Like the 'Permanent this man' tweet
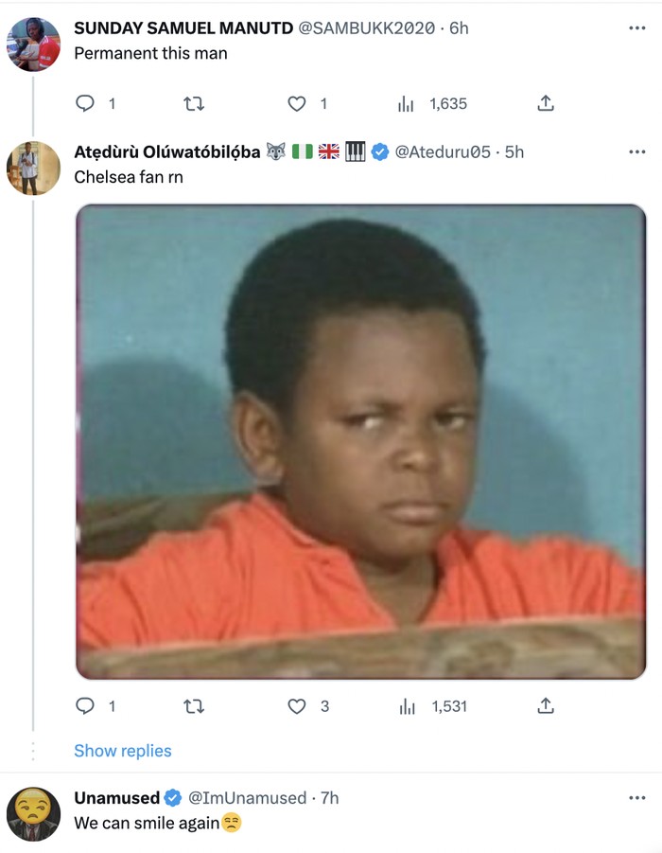Viewport: 662px width, 853px height. coord(297,103)
